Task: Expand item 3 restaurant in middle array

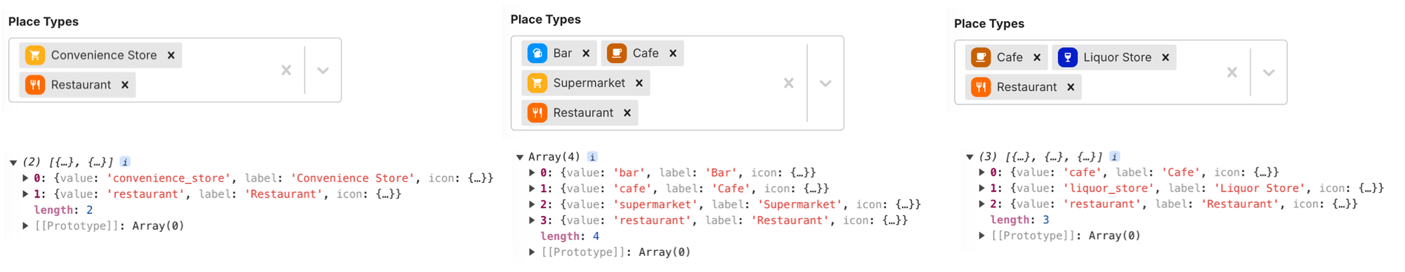Action: tap(532, 220)
